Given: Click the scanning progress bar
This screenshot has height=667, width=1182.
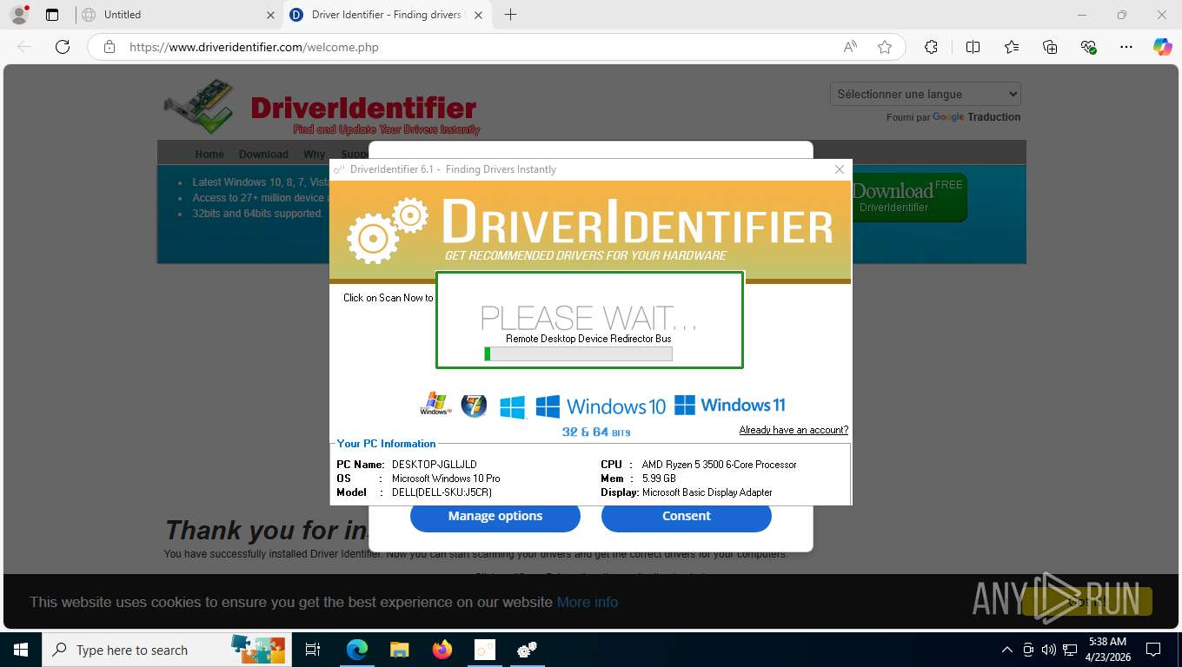Looking at the screenshot, I should [578, 353].
